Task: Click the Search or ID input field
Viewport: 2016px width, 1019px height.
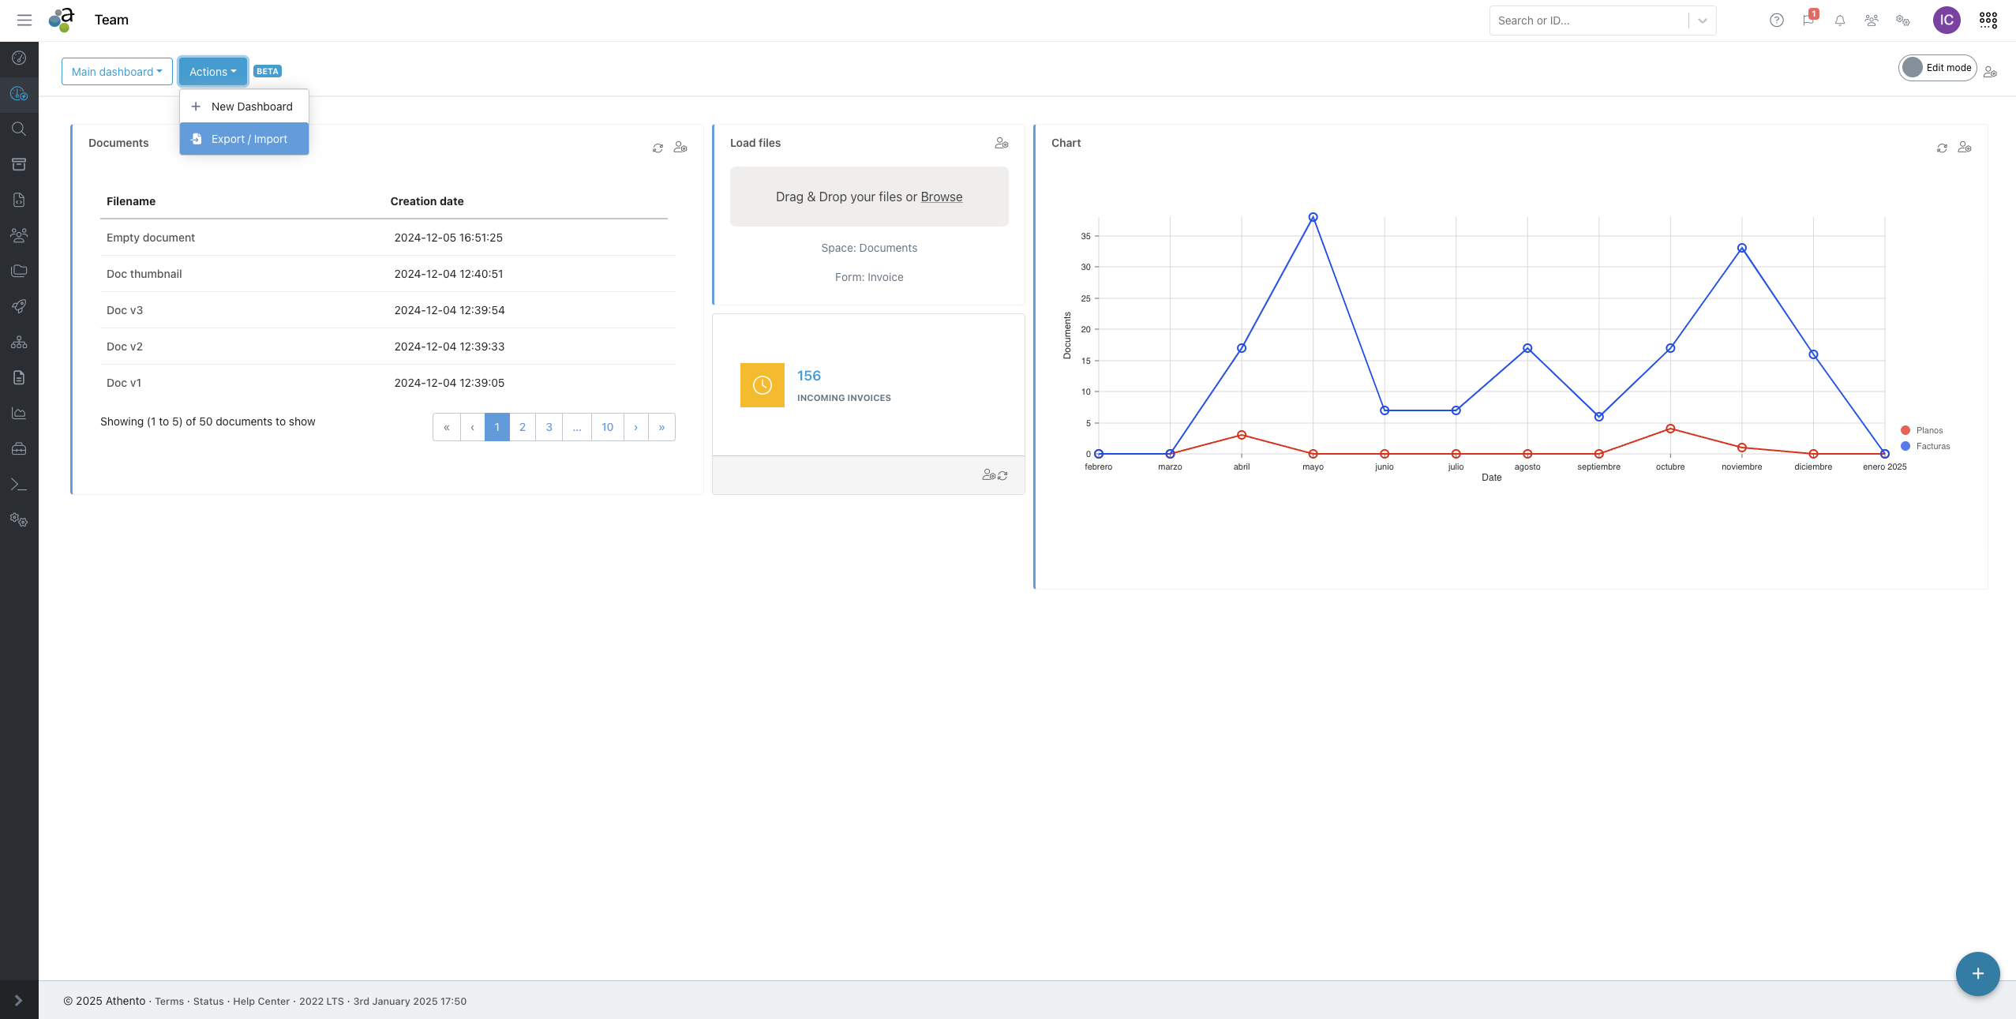Action: point(1587,21)
